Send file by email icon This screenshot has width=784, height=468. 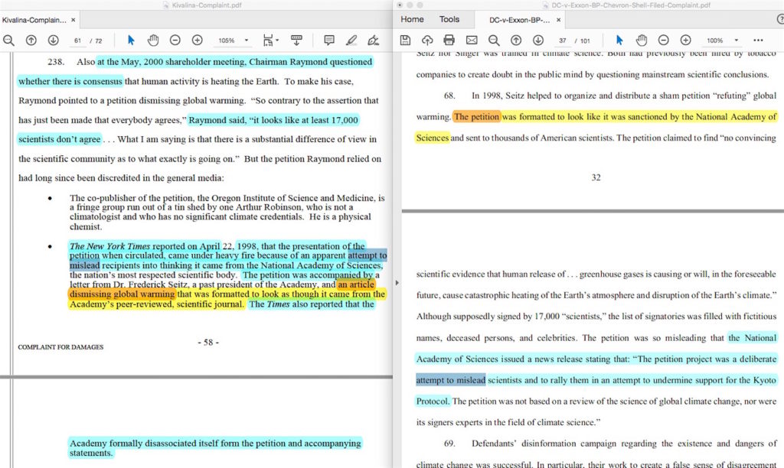pyautogui.click(x=472, y=40)
